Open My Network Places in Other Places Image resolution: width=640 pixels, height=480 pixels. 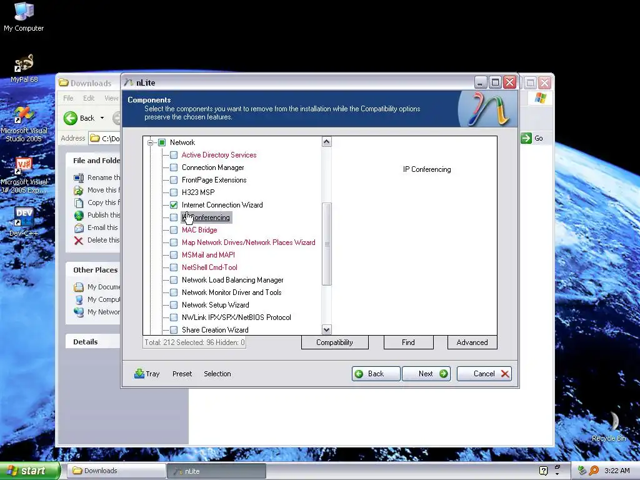(97, 312)
